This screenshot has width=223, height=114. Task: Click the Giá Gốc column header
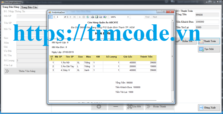pos(128,58)
